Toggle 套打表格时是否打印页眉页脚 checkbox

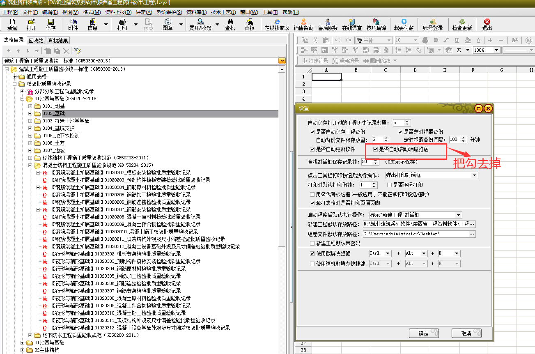click(x=312, y=203)
